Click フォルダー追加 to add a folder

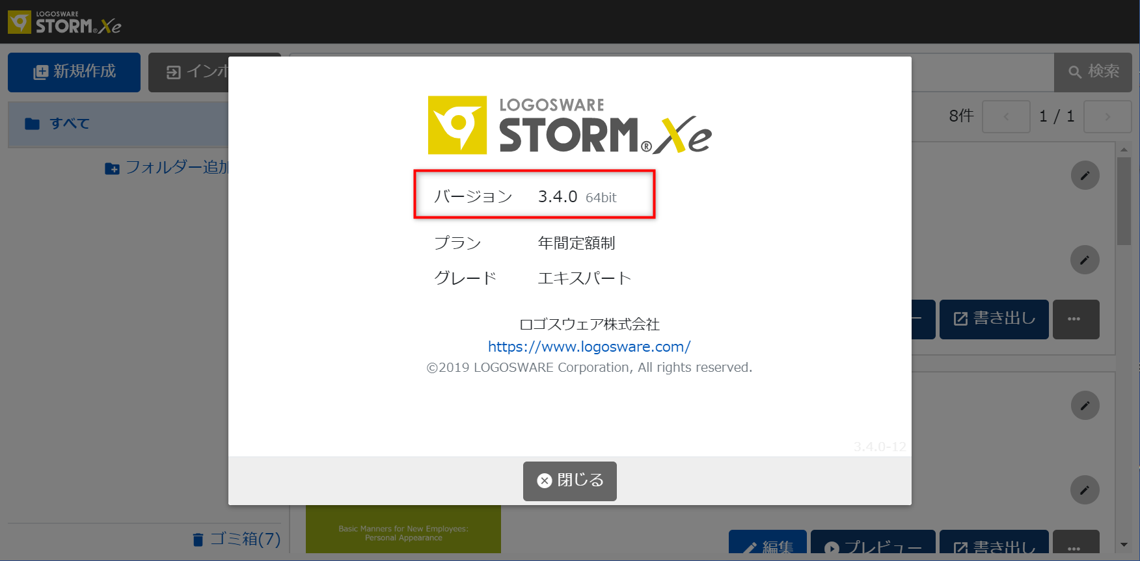tap(168, 168)
